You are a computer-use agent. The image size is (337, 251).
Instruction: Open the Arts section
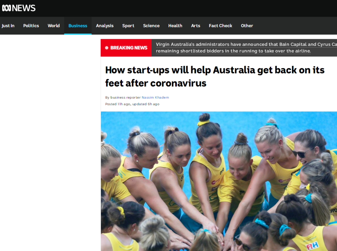(x=196, y=26)
